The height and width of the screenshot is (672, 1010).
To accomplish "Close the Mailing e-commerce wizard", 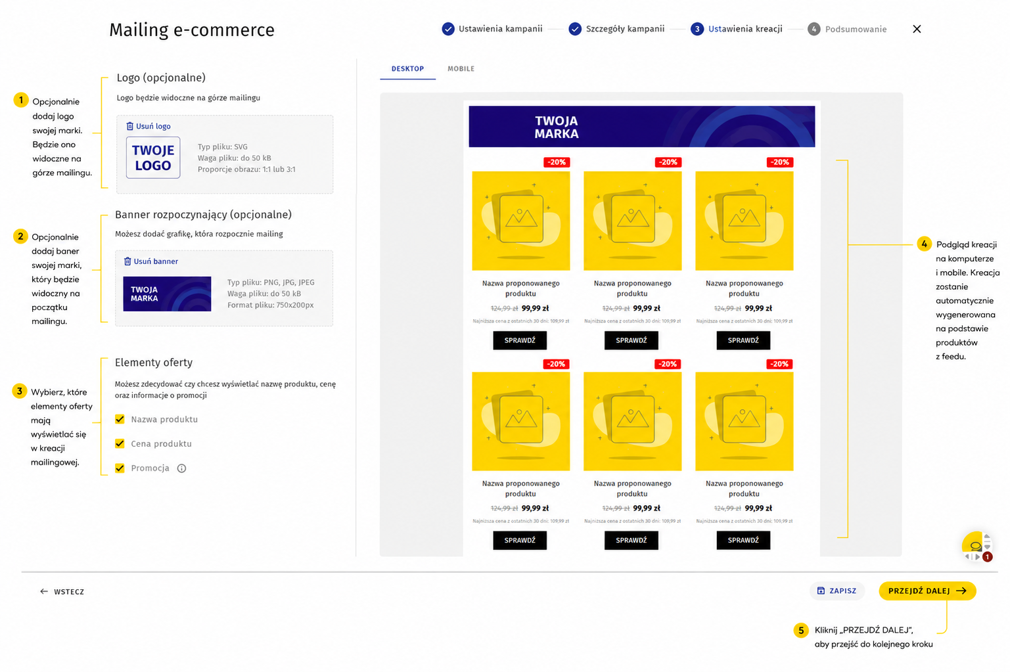I will [x=917, y=29].
